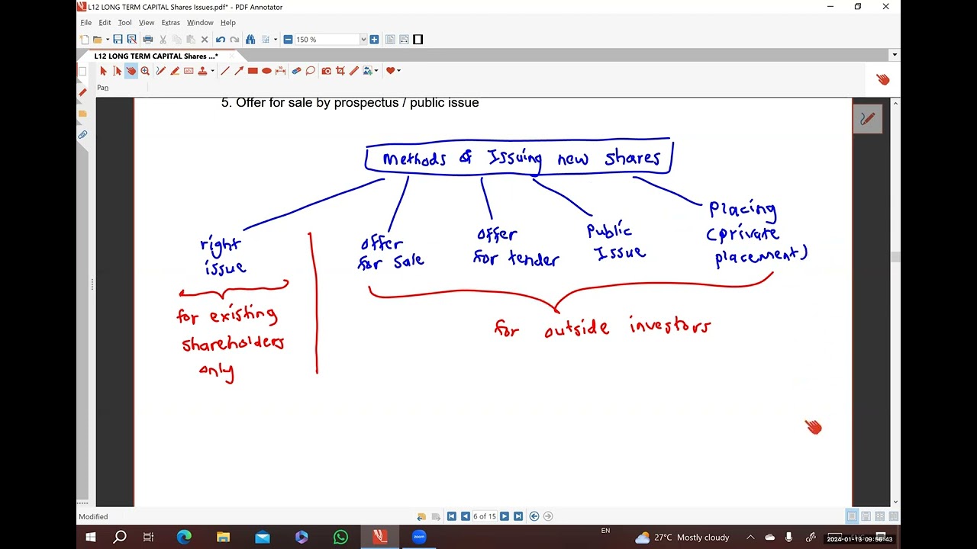Screen dimensions: 977x549
Task: Toggle single page layout view
Action: point(853,516)
